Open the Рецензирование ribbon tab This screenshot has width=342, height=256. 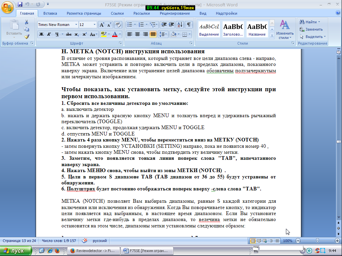pyautogui.click(x=175, y=13)
